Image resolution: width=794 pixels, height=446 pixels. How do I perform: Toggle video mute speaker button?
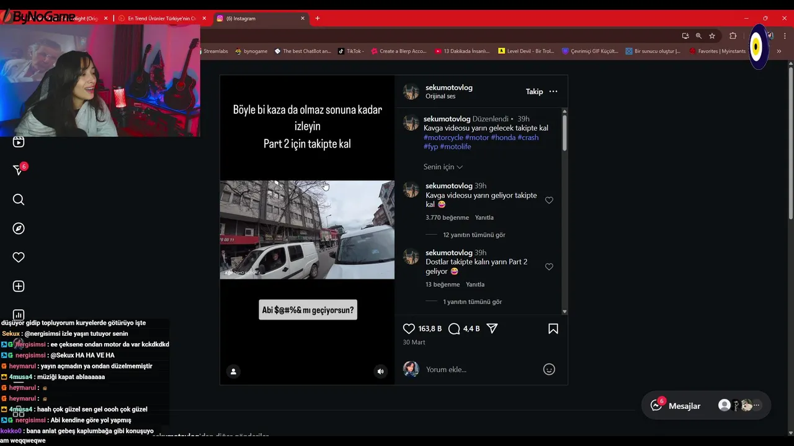(x=381, y=372)
